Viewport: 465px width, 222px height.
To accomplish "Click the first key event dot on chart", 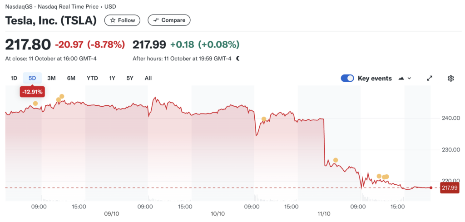I will [x=35, y=104].
